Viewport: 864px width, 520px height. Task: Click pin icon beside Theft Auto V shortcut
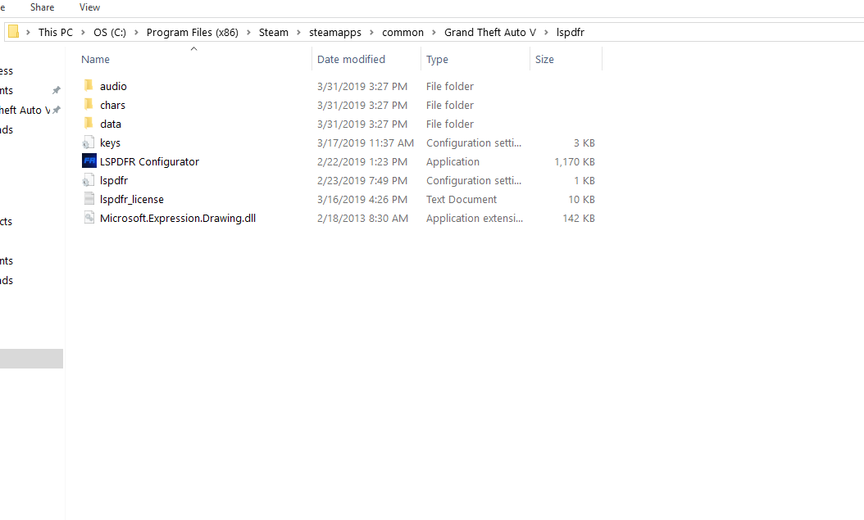click(57, 110)
